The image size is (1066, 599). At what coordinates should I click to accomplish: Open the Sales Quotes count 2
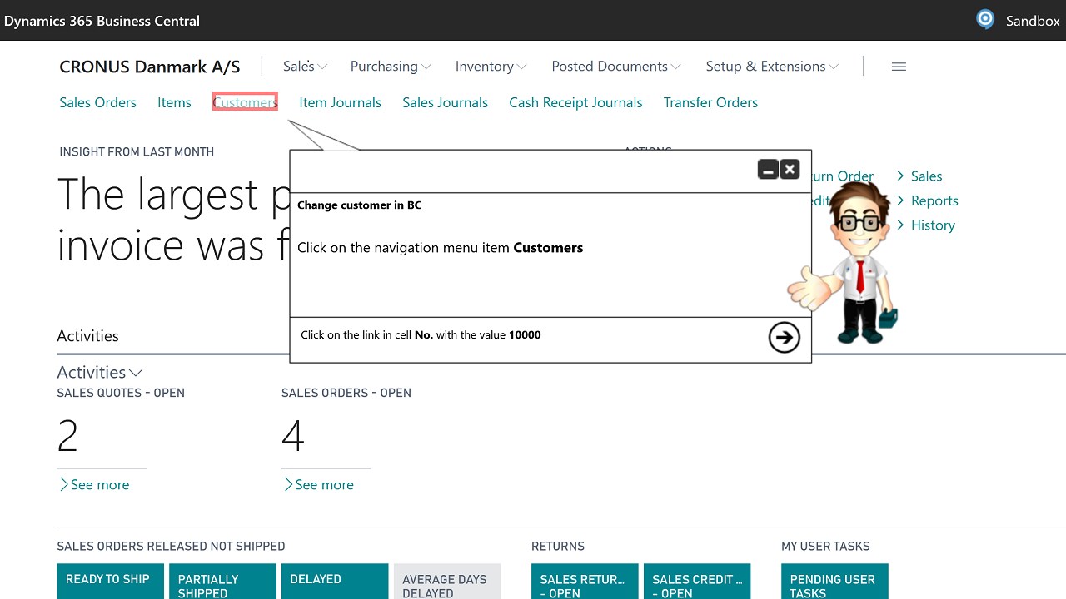[67, 436]
